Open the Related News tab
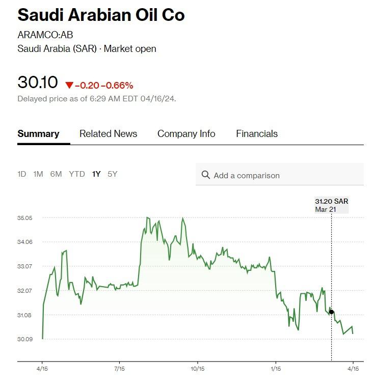The width and height of the screenshot is (374, 387). (108, 134)
